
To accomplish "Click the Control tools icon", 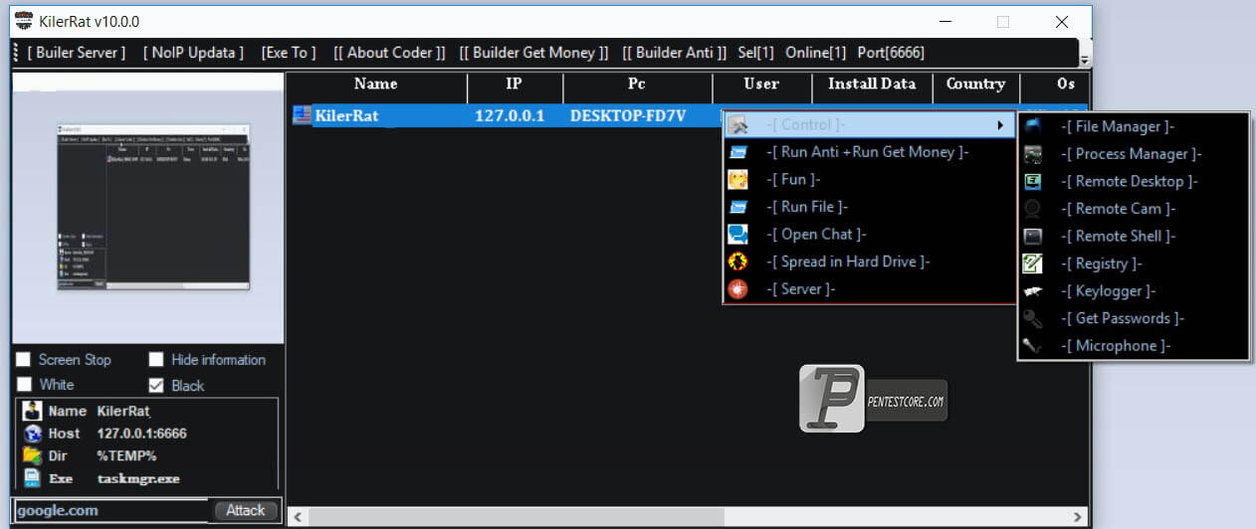I will point(737,125).
